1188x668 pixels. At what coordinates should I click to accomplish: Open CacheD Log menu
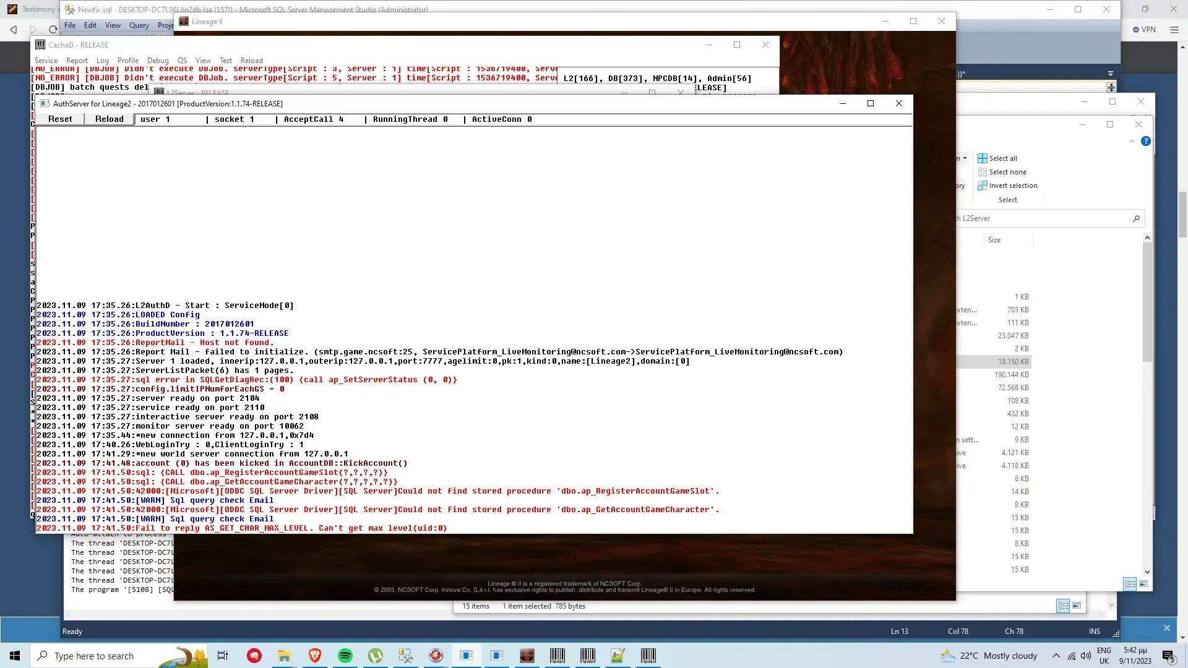point(103,61)
